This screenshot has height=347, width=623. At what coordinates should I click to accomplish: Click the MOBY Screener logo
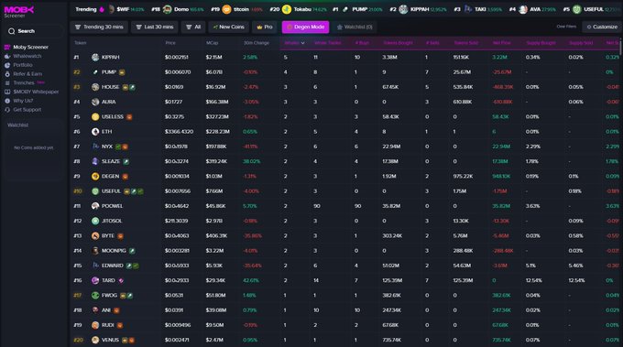(x=19, y=12)
